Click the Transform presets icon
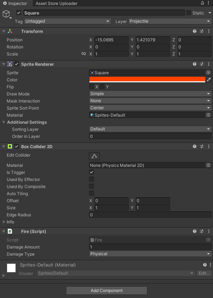The height and width of the screenshot is (298, 213). pyautogui.click(x=202, y=31)
